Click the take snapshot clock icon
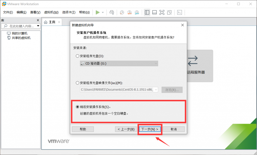 pos(122,13)
